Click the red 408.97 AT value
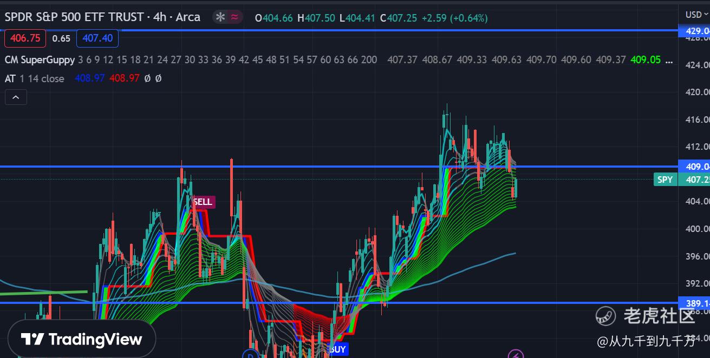710x358 pixels. 125,78
